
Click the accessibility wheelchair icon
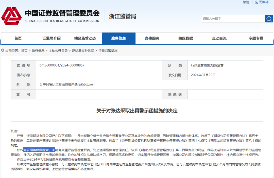pos(256,2)
